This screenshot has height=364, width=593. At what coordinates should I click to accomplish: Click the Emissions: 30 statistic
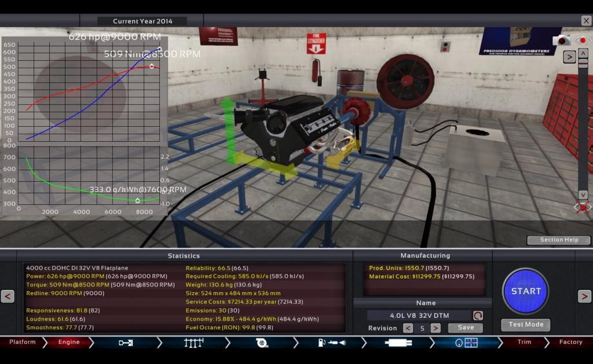[213, 310]
